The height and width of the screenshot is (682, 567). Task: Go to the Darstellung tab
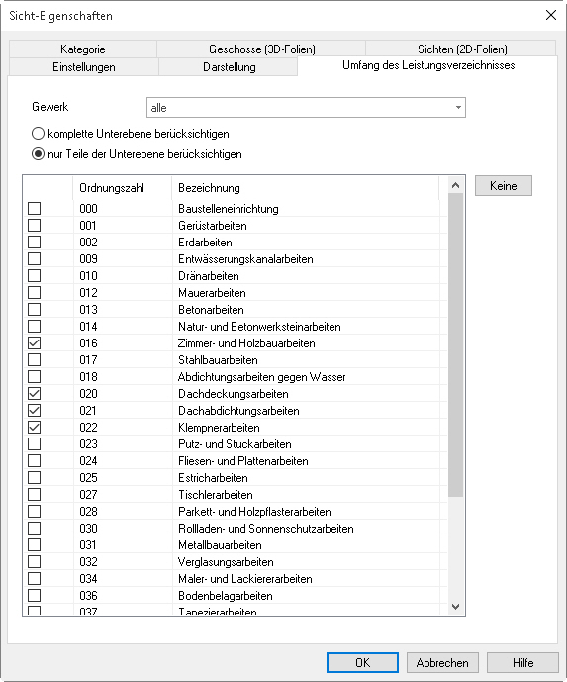tap(229, 67)
